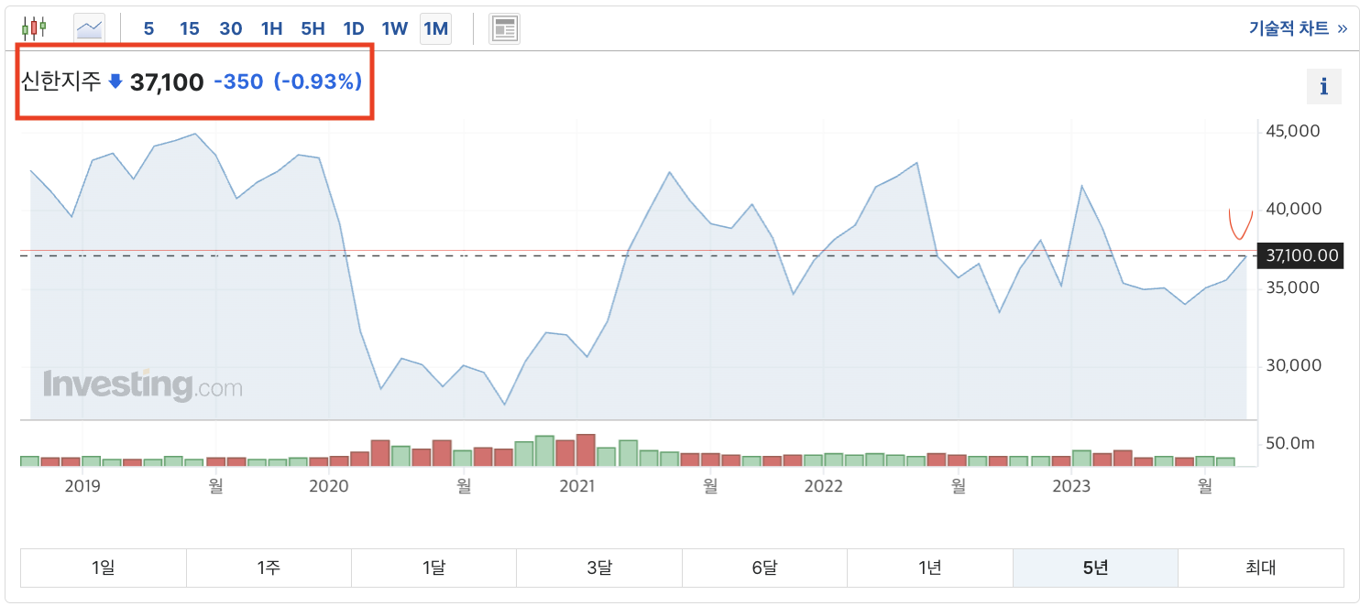Click the 37,100.00 price axis label
Screen dimensions: 1360x606
(x=1301, y=255)
